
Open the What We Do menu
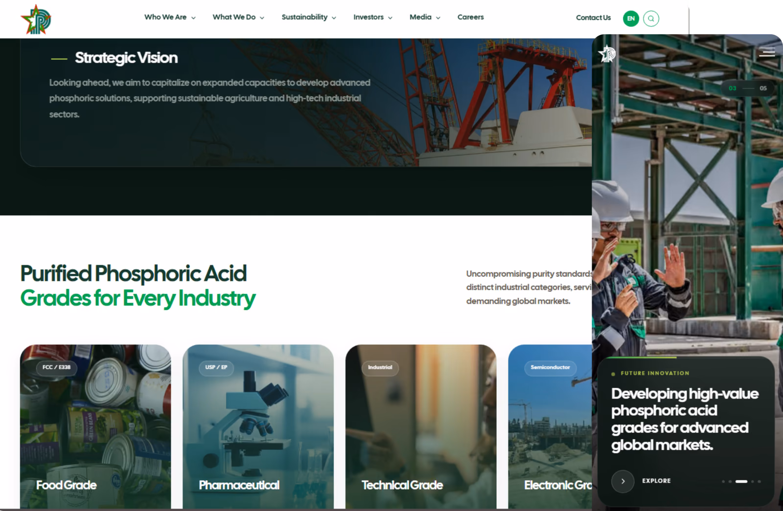234,17
